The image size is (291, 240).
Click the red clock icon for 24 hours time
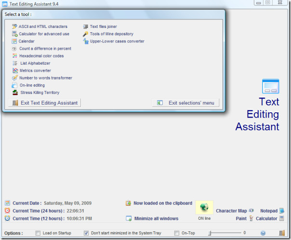point(7,211)
